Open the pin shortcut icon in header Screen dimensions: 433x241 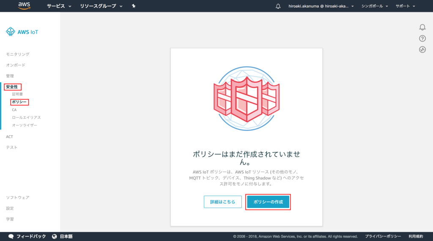134,6
